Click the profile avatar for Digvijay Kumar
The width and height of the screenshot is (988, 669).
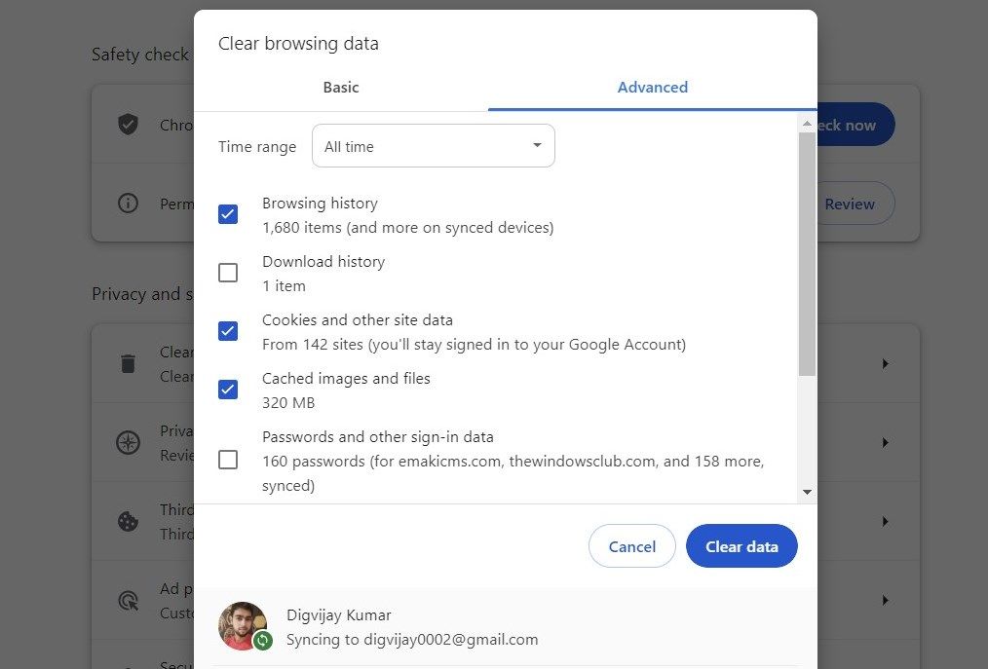244,626
